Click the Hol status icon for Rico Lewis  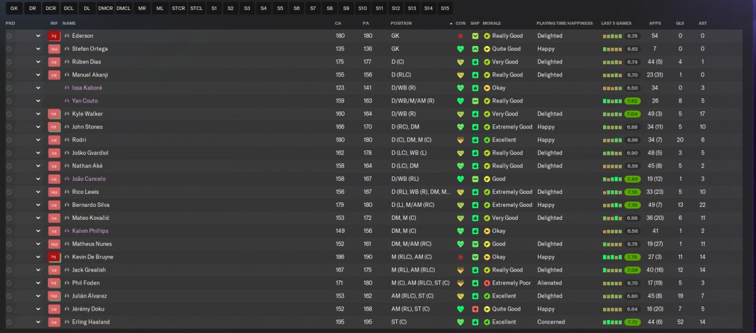[x=54, y=192]
